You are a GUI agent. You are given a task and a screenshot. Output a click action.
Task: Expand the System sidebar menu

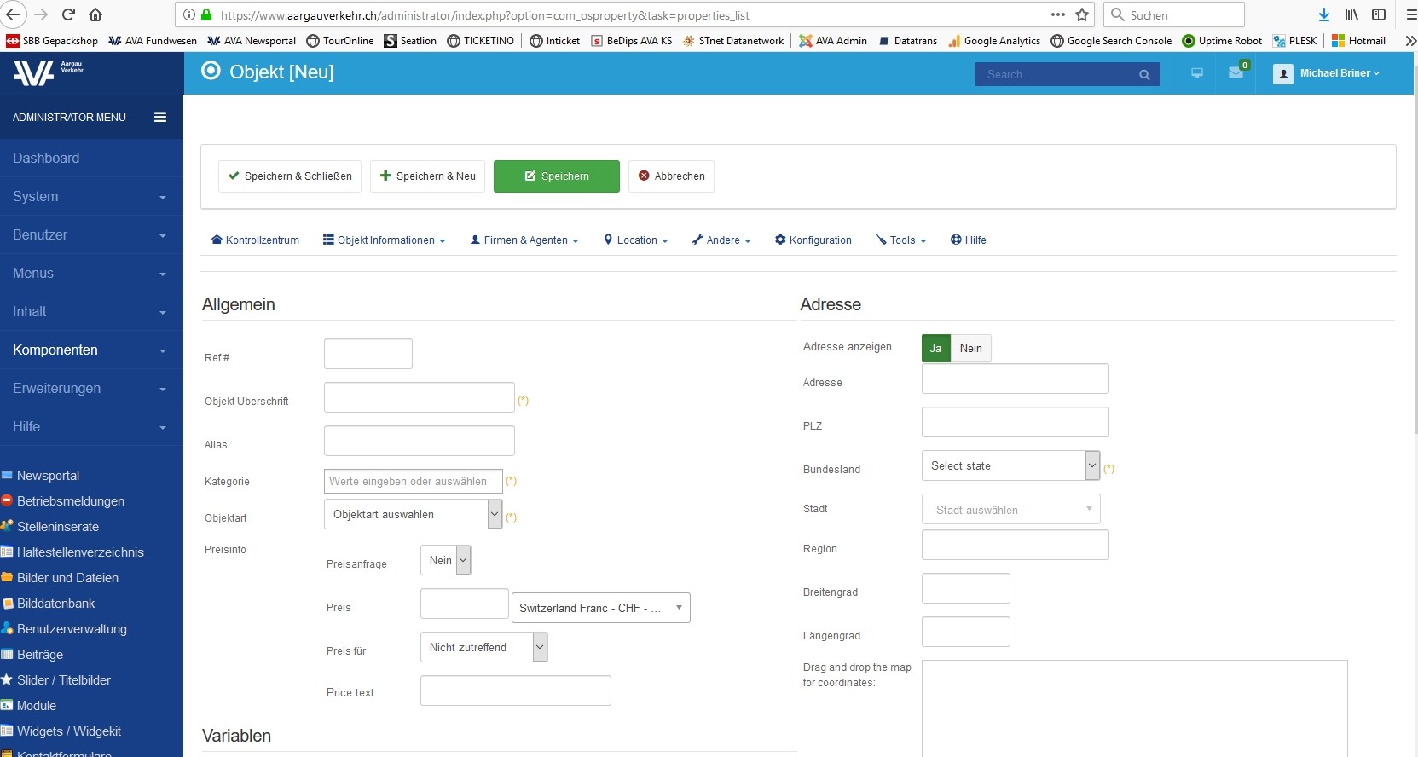click(91, 196)
